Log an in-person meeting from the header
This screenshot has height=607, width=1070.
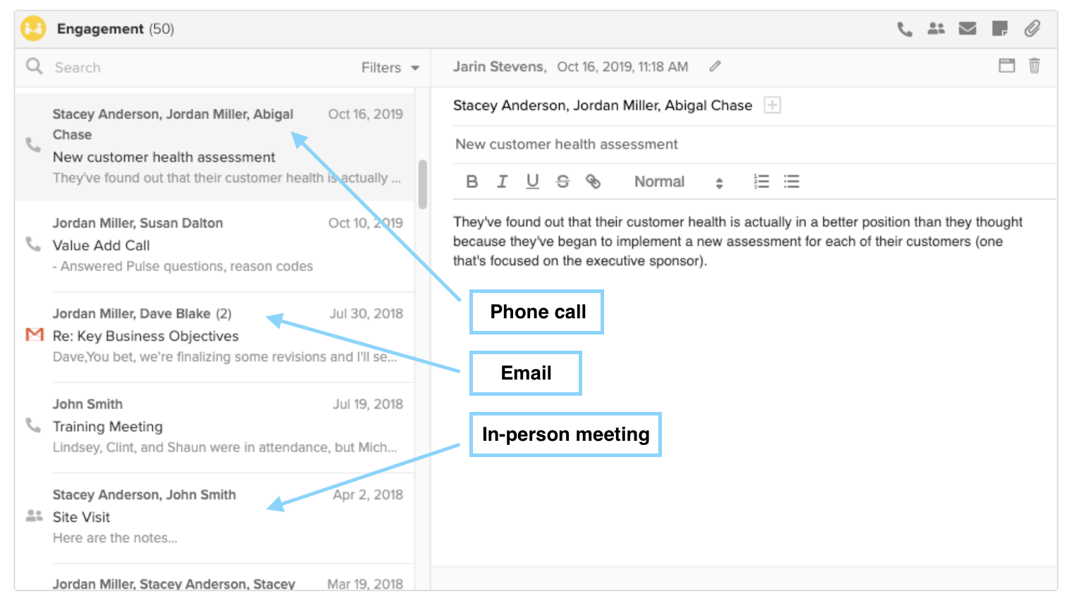pyautogui.click(x=936, y=29)
